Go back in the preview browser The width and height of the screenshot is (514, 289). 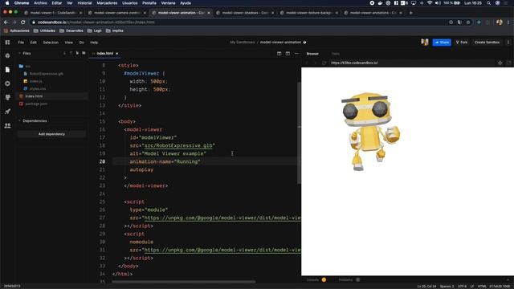click(307, 63)
